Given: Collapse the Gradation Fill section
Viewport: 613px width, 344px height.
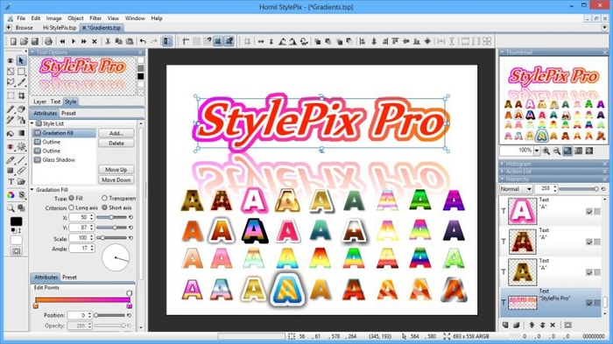Looking at the screenshot, I should (x=32, y=190).
